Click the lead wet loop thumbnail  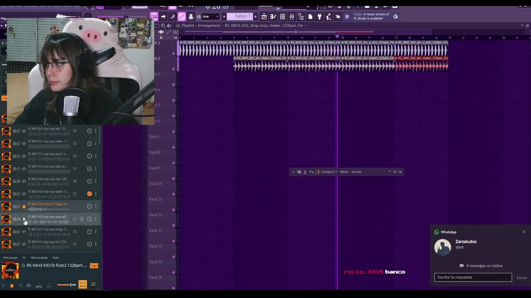[x=6, y=168]
